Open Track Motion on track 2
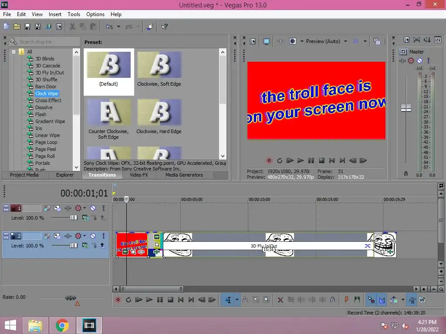This screenshot has height=334, width=446. point(57,236)
